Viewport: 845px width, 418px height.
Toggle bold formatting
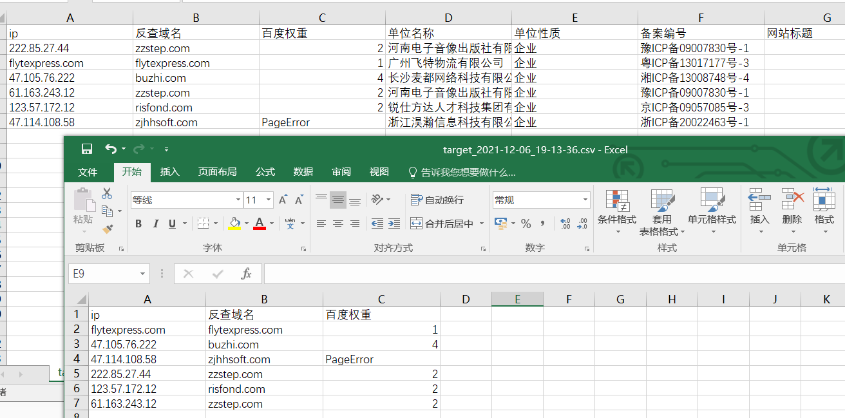pos(138,223)
